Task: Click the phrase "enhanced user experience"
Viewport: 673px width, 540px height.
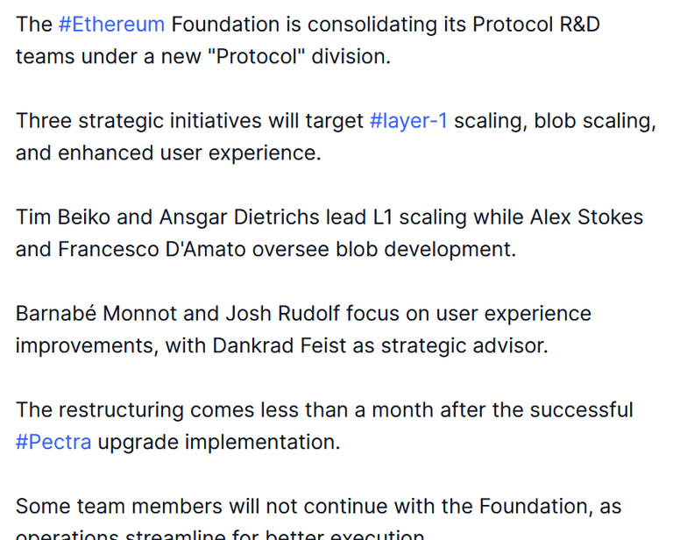Action: pyautogui.click(x=189, y=153)
